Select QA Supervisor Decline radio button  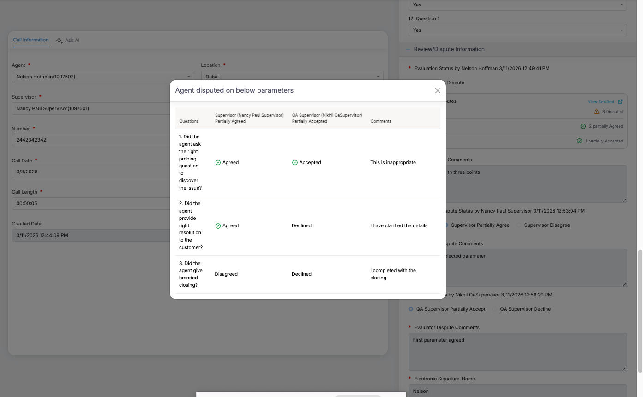click(495, 309)
